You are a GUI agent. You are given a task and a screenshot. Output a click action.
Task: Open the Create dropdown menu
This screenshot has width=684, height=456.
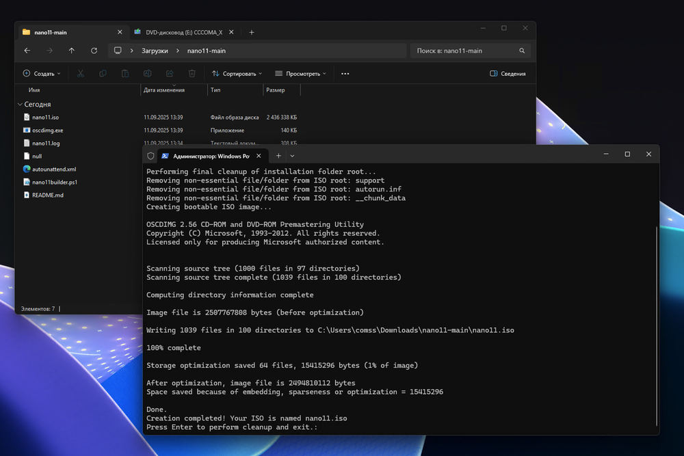pos(42,74)
